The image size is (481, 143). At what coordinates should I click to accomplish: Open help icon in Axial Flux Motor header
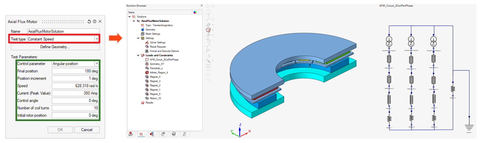point(94,21)
